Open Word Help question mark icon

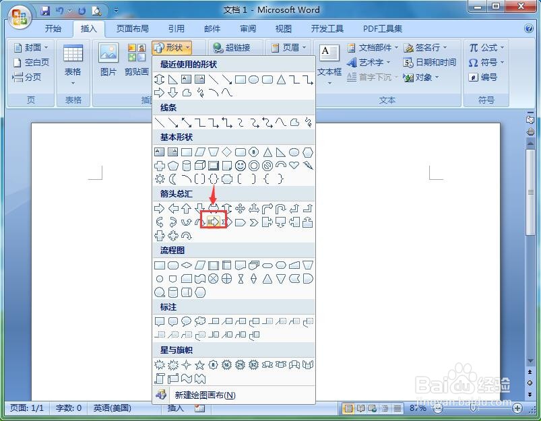tap(529, 28)
